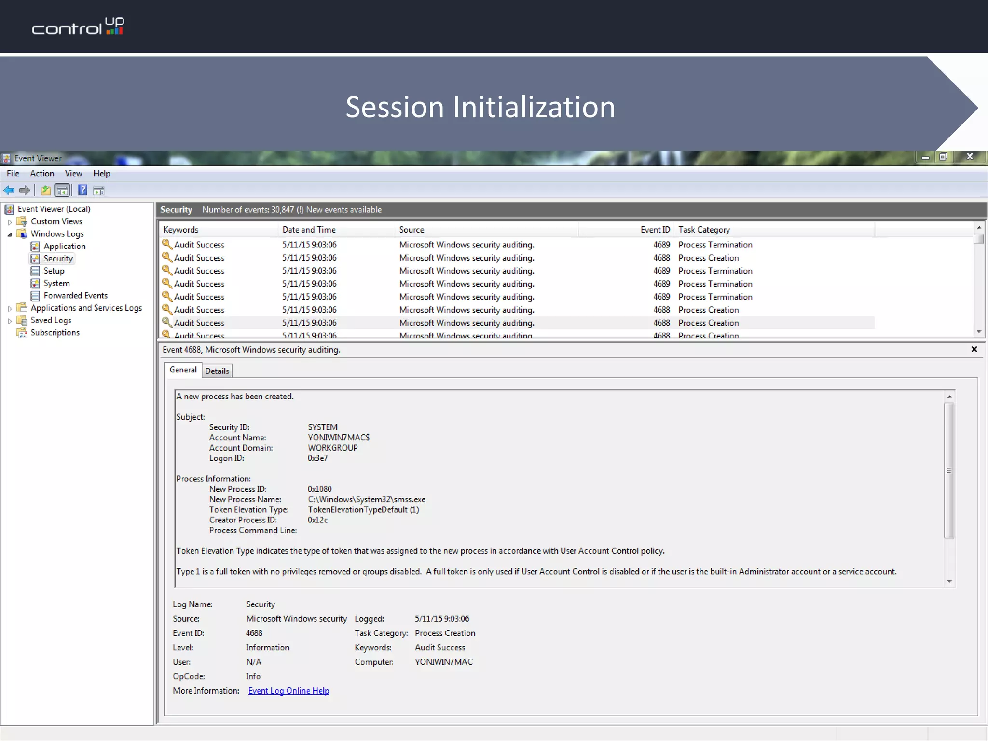Select the Application log label
This screenshot has height=741, width=988.
tap(65, 246)
